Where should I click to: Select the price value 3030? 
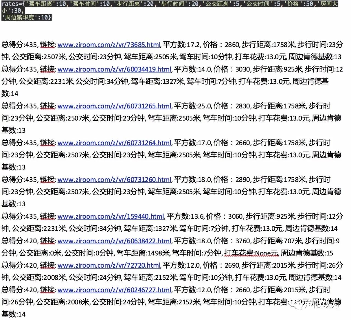[x=243, y=69]
